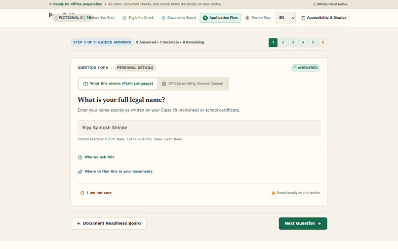Image resolution: width=398 pixels, height=249 pixels.
Task: Select the Application Flow step
Action: tap(220, 18)
